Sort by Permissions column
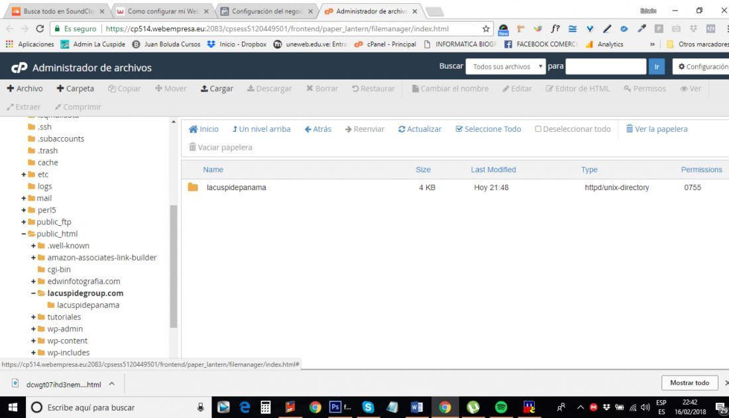Image resolution: width=729 pixels, height=418 pixels. pos(702,170)
